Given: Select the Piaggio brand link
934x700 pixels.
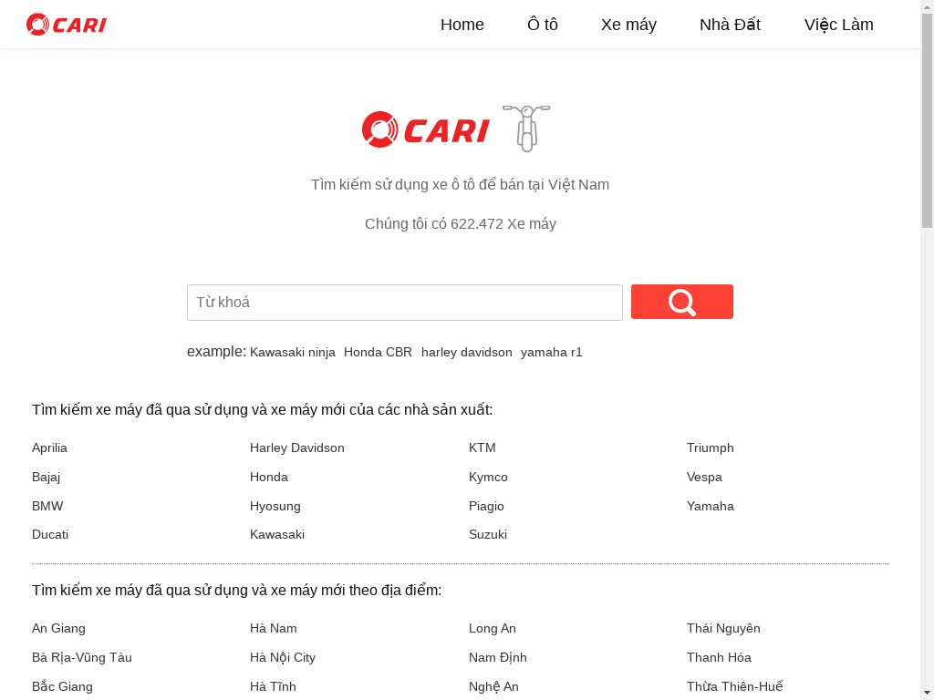Looking at the screenshot, I should 486,506.
